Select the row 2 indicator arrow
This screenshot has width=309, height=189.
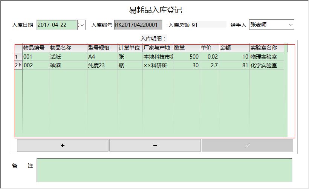[18, 65]
